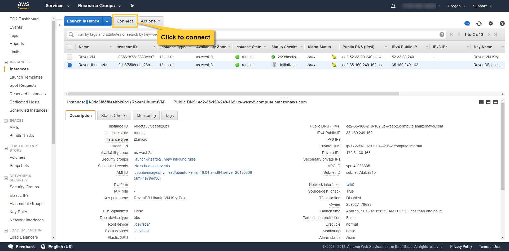Switch to the Description tab
The width and height of the screenshot is (509, 251).
pyautogui.click(x=81, y=116)
